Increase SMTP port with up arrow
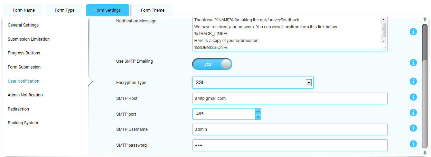This screenshot has height=157, width=431. [258, 111]
